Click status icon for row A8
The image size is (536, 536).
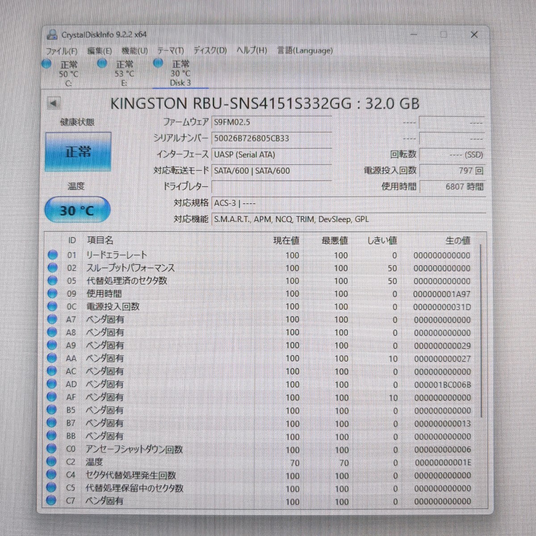click(52, 332)
